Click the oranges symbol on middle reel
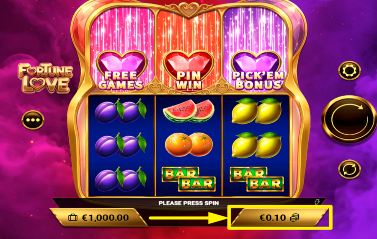This screenshot has height=239, width=377. pyautogui.click(x=189, y=144)
